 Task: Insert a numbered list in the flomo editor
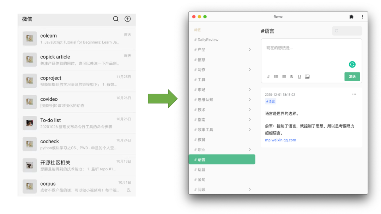(284, 77)
